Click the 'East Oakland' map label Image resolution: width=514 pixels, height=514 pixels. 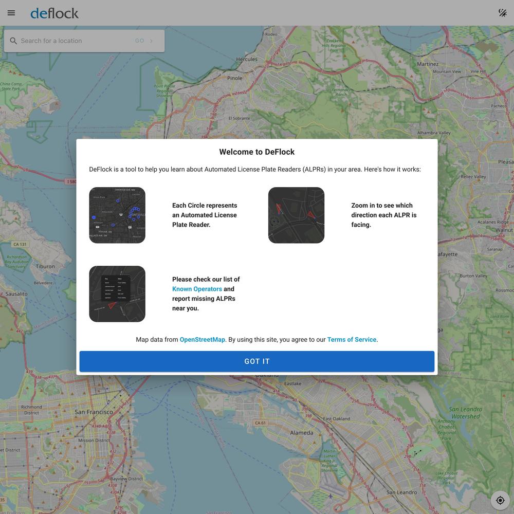pyautogui.click(x=336, y=418)
